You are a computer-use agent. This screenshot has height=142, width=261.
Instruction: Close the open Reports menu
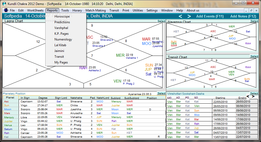(52, 10)
